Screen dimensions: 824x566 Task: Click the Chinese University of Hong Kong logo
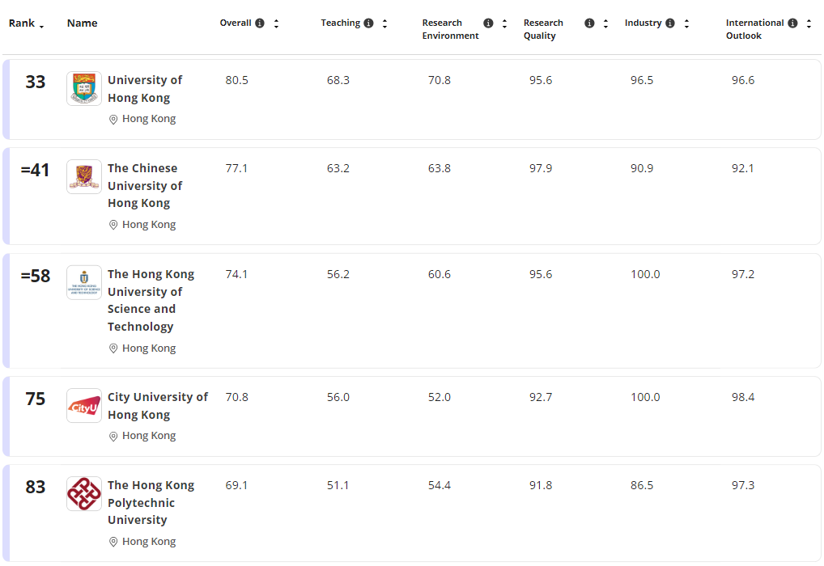(84, 176)
